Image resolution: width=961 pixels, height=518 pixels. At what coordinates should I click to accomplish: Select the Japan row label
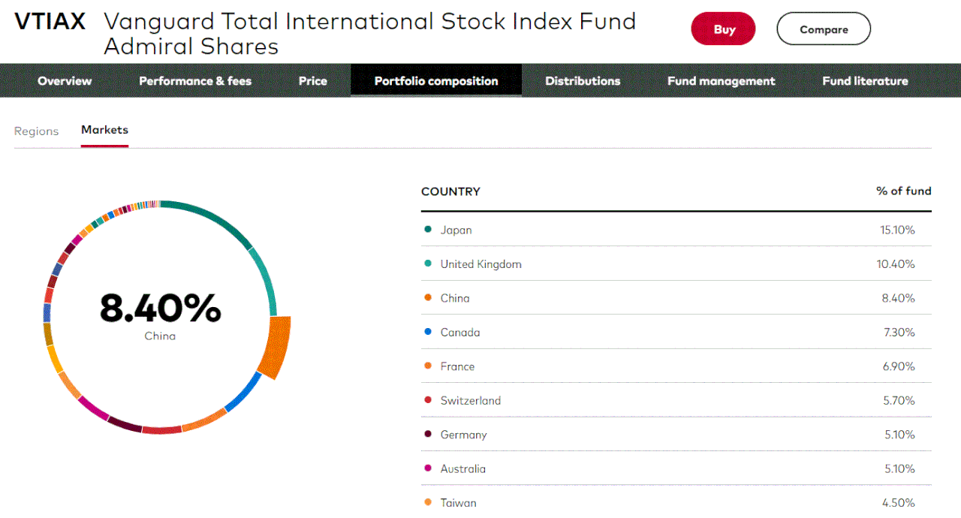456,230
